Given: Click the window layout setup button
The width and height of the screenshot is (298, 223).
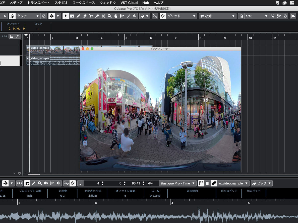Looking at the screenshot, I should coord(293,16).
